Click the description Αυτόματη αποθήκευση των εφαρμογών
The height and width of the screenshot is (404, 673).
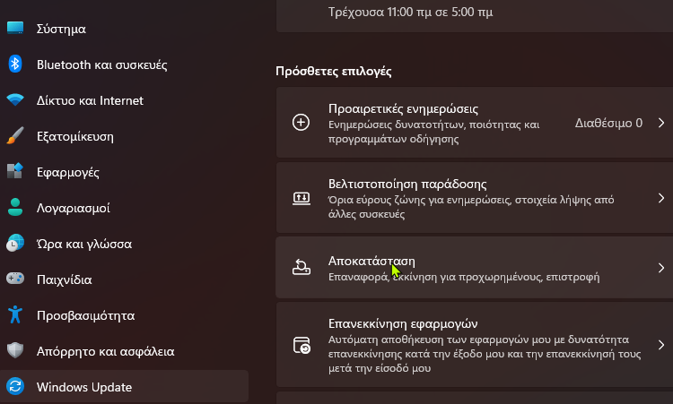tap(485, 354)
